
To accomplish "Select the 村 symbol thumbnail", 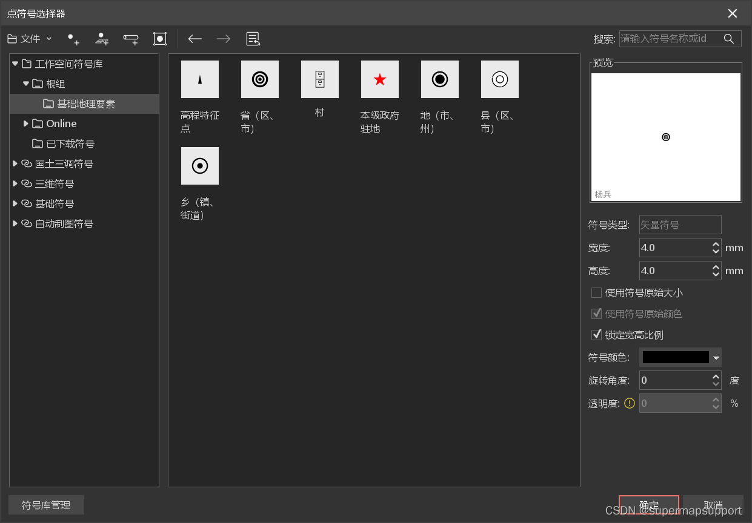I will click(x=320, y=79).
